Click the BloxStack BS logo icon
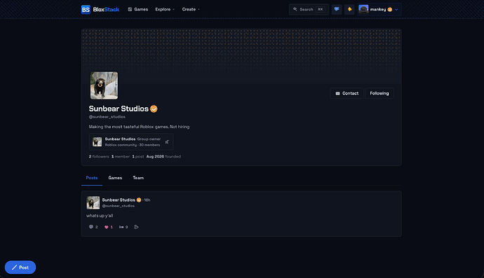The width and height of the screenshot is (484, 278). [86, 10]
